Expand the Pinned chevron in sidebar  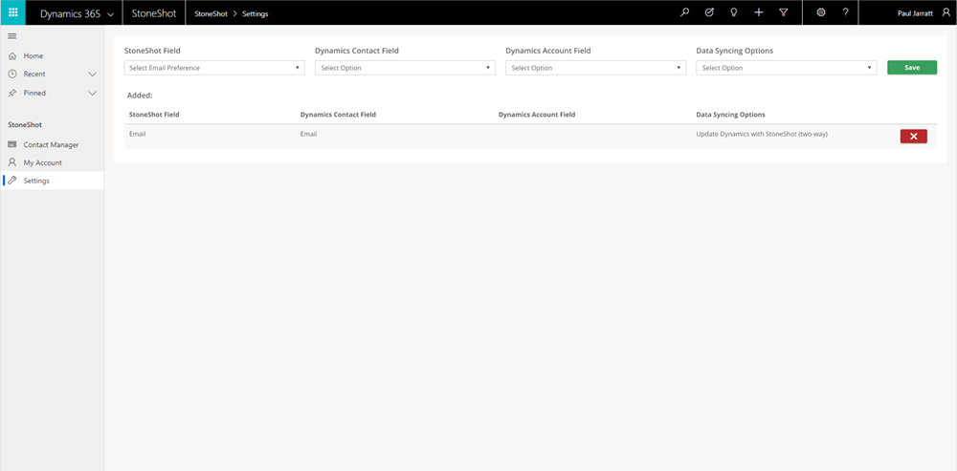click(x=93, y=94)
